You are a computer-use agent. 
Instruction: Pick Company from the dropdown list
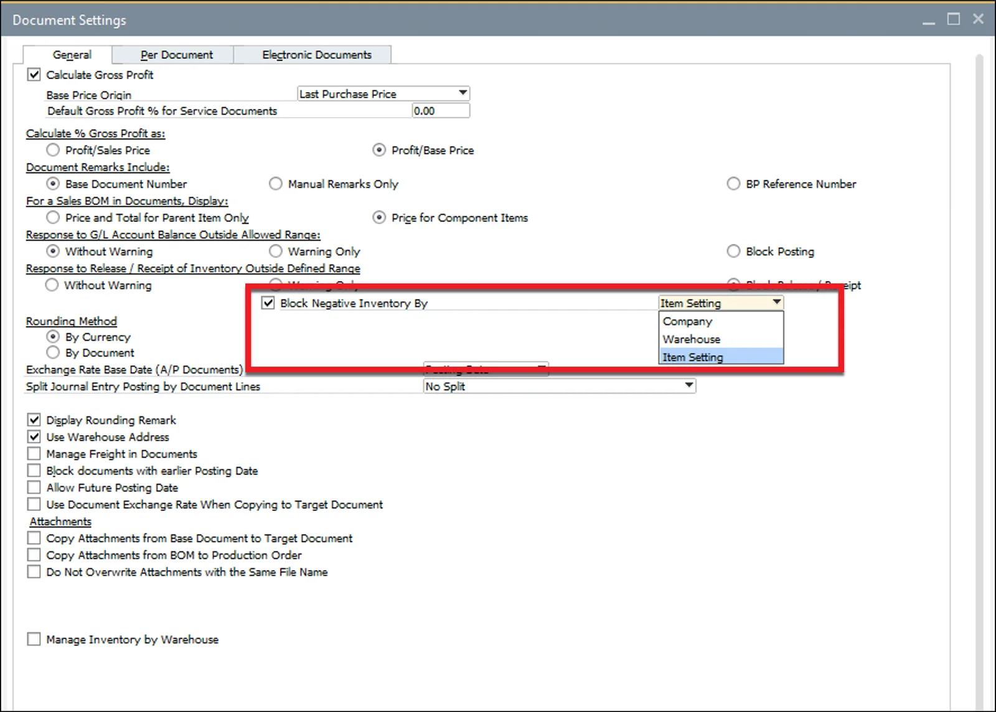click(721, 321)
